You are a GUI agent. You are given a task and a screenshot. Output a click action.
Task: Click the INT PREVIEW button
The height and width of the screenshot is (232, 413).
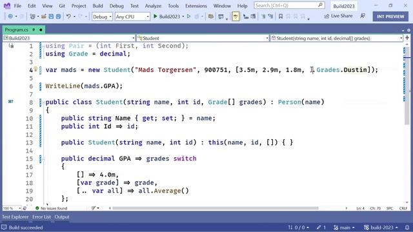pyautogui.click(x=390, y=16)
